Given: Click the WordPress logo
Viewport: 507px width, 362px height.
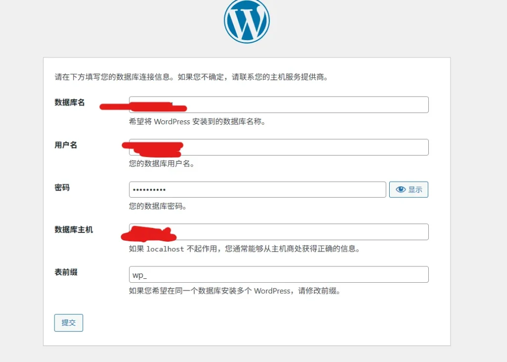Looking at the screenshot, I should coord(247,21).
